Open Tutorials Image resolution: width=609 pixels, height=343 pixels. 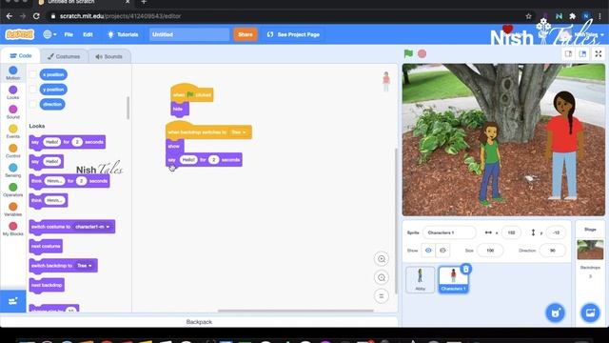coord(123,34)
